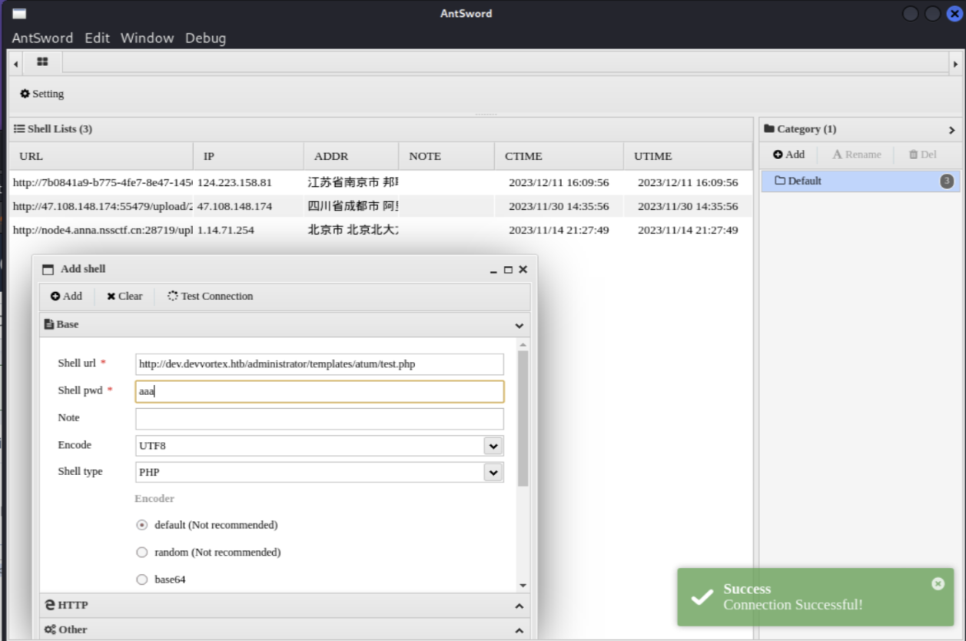Click the Add plus icon in Add shell
This screenshot has width=966, height=641.
click(55, 297)
